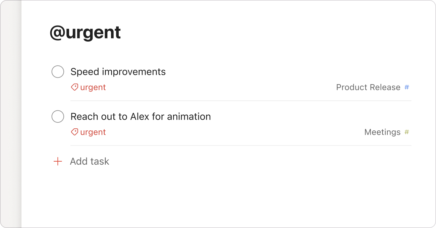Expand details for Speed improvements task
Image resolution: width=436 pixels, height=228 pixels.
[118, 71]
